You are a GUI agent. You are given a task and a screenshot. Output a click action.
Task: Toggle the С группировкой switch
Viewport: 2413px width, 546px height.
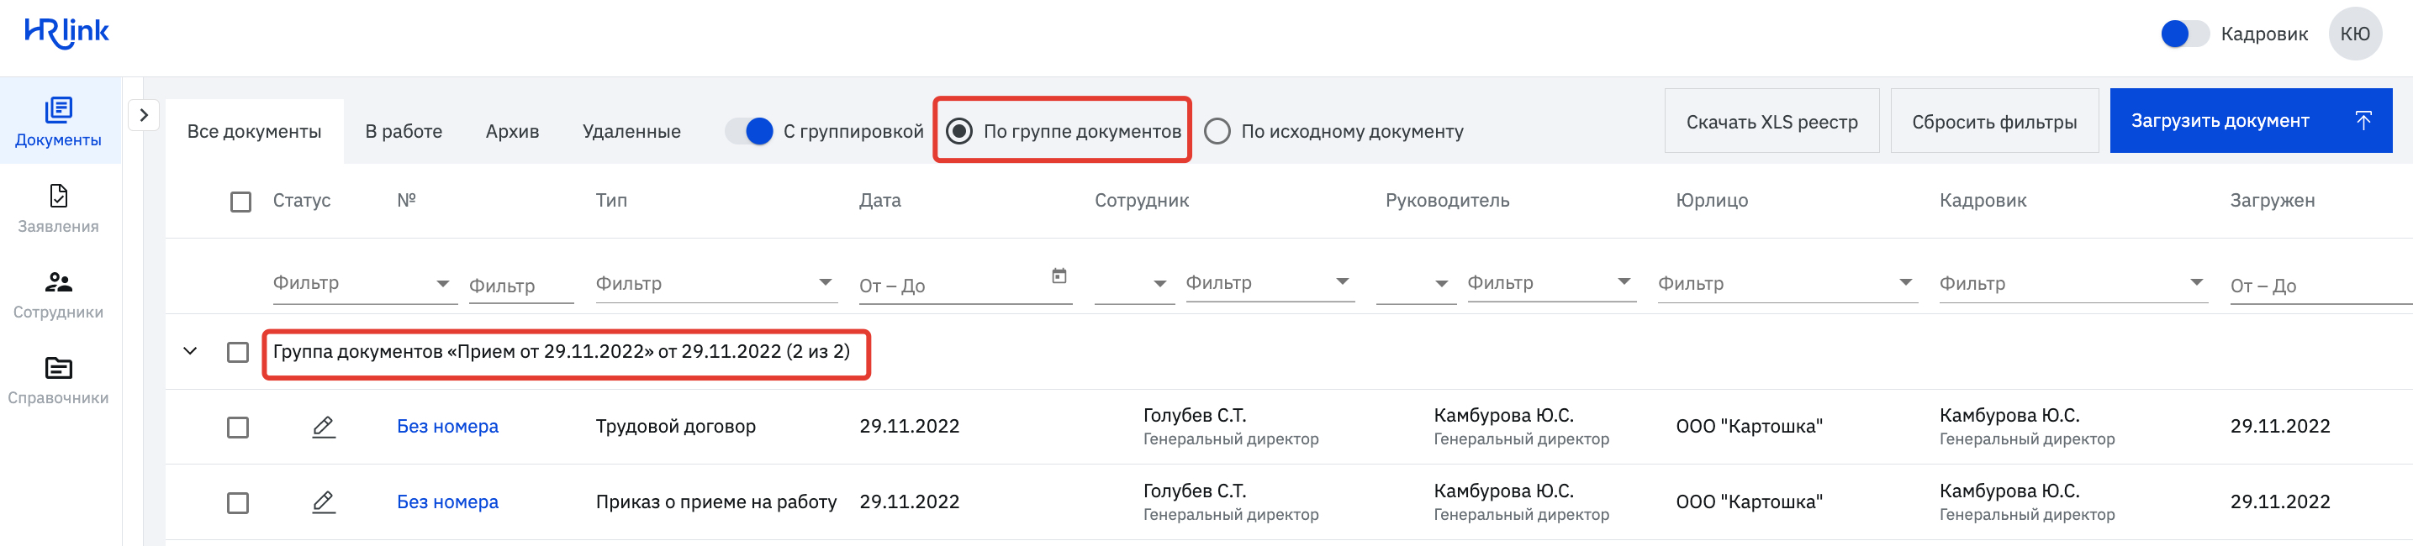pos(749,131)
